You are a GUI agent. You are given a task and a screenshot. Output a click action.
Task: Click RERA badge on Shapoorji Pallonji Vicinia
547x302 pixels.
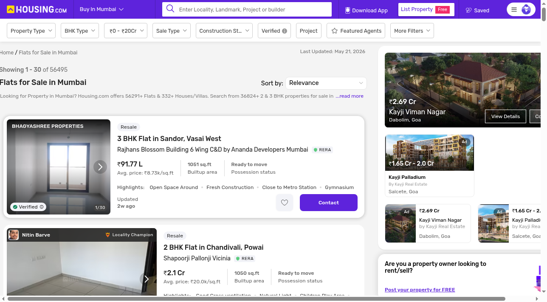tap(245, 259)
